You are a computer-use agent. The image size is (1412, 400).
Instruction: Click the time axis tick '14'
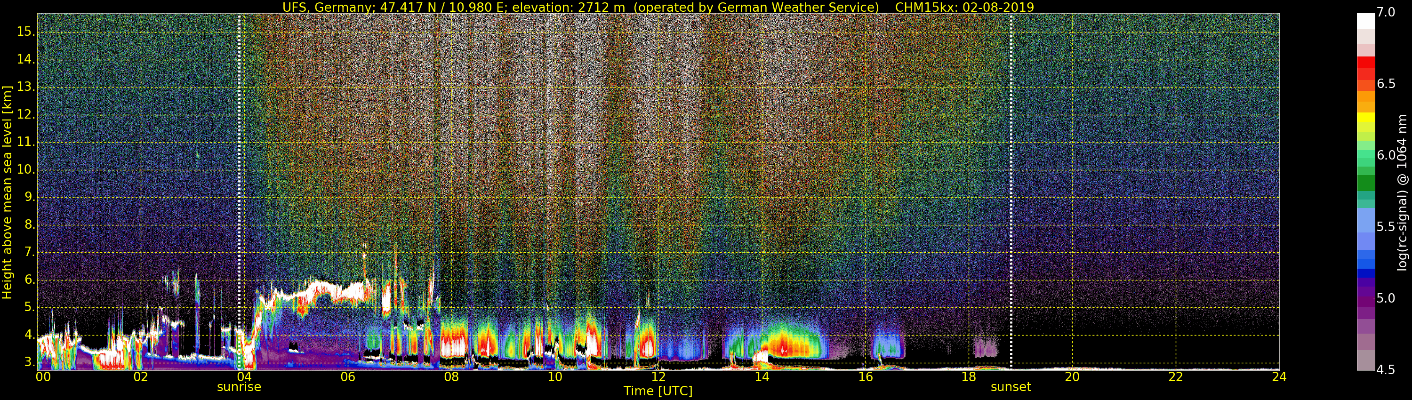point(762,377)
